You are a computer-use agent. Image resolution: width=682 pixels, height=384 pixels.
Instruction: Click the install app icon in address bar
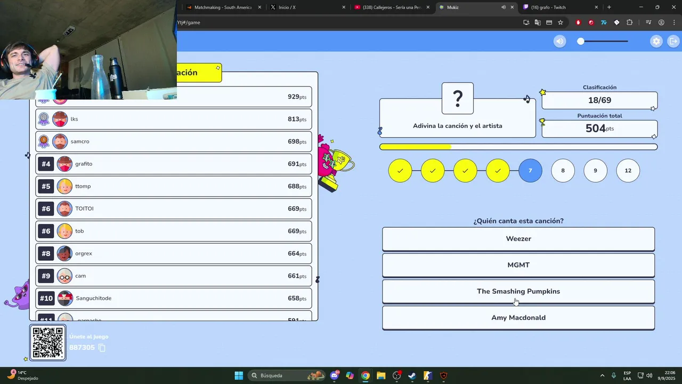point(526,22)
